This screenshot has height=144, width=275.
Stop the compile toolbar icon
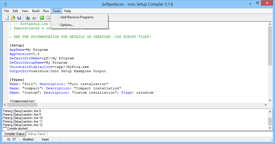[34, 18]
